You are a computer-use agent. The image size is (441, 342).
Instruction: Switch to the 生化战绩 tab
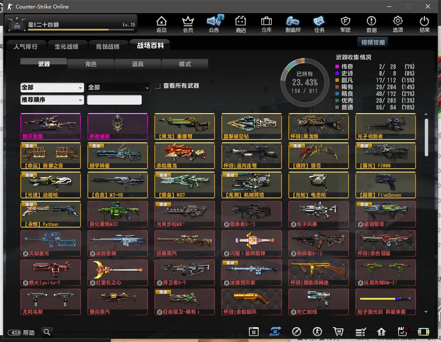67,46
